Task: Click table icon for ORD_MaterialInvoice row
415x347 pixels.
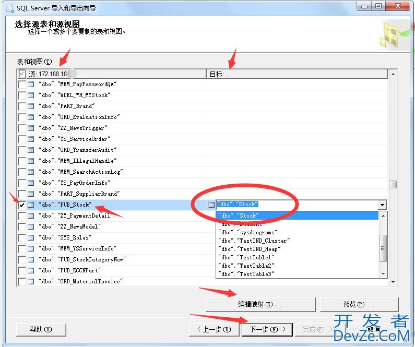Action: [x=31, y=282]
